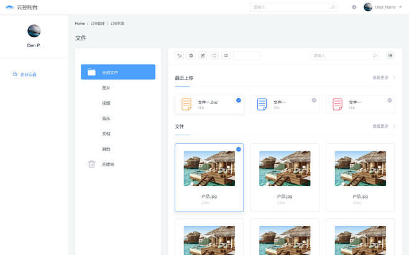Focus the top bar search input
This screenshot has width=409, height=255.
coord(293,7)
